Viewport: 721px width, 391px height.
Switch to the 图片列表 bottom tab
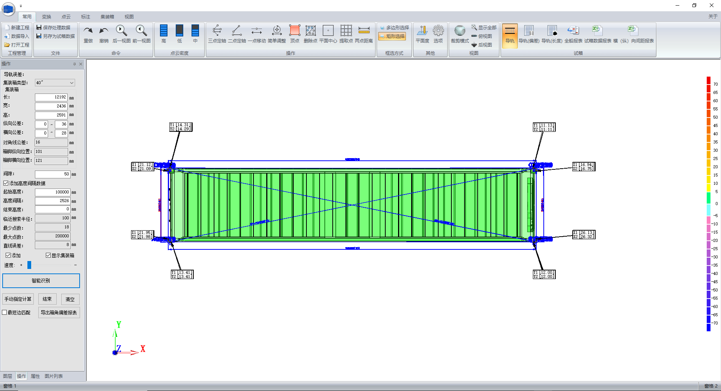point(54,376)
